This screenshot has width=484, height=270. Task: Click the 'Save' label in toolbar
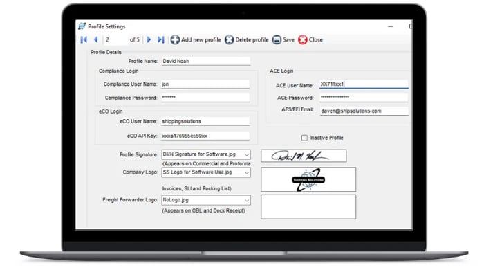288,39
